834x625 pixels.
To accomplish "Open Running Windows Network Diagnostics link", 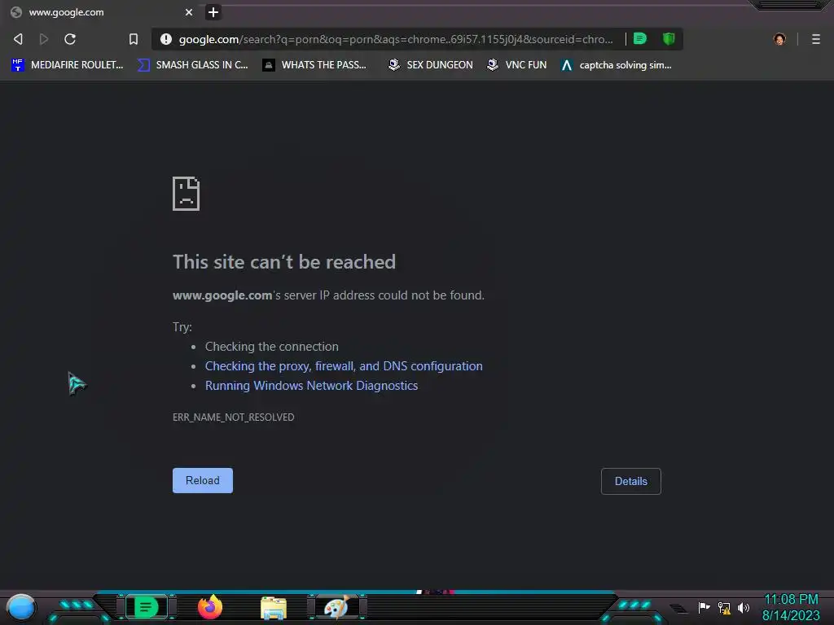I will tap(311, 385).
